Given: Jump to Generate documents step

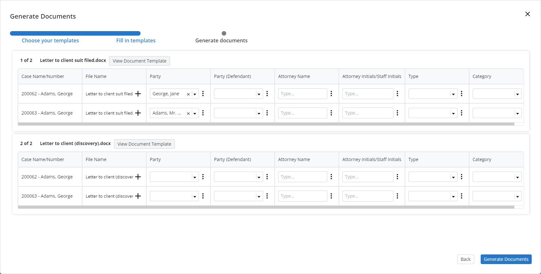Looking at the screenshot, I should point(221,40).
